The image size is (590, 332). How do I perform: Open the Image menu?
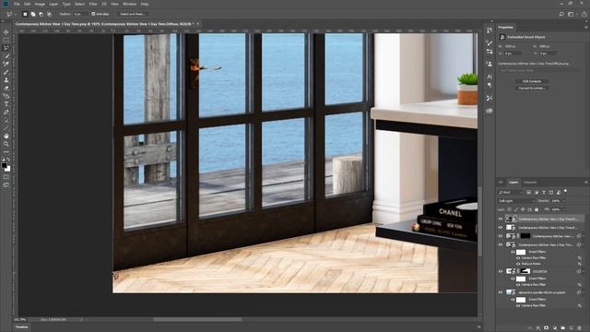pos(40,4)
